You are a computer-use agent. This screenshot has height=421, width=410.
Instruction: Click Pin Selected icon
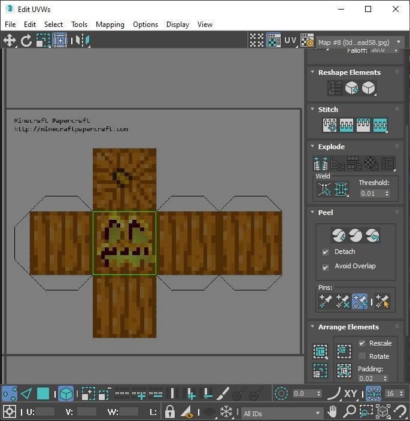(326, 301)
